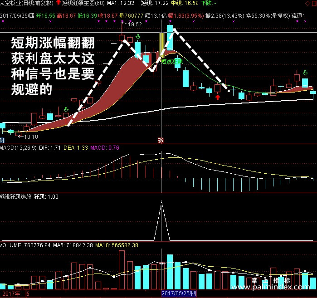Click the red rectangle panel icon beside diamond
The width and height of the screenshot is (317, 298).
pyautogui.click(x=314, y=4)
